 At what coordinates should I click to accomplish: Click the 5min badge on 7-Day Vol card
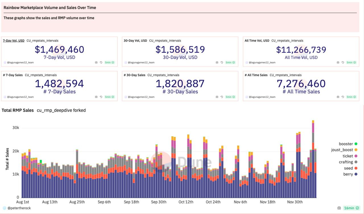click(109, 62)
